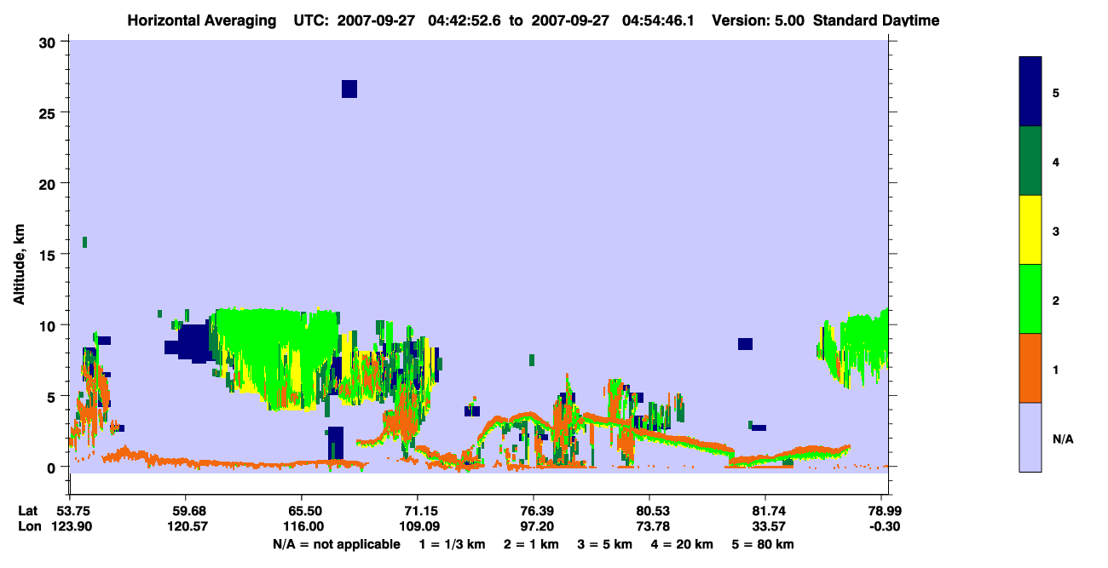This screenshot has height=568, width=1108.
Task: Click the dark green colorbar segment labeled 4
Action: [x=1030, y=161]
